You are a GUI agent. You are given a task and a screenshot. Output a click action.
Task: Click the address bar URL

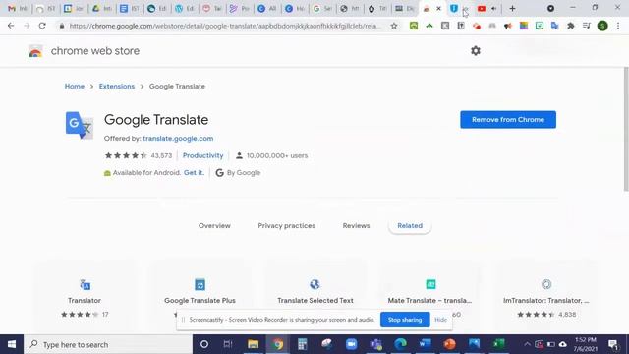click(x=225, y=26)
